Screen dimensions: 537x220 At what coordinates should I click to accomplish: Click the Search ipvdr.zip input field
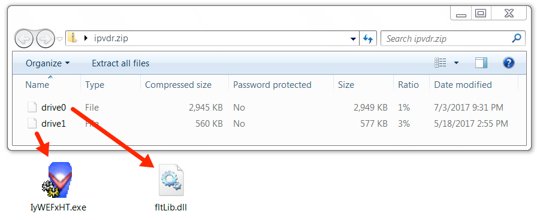point(447,39)
